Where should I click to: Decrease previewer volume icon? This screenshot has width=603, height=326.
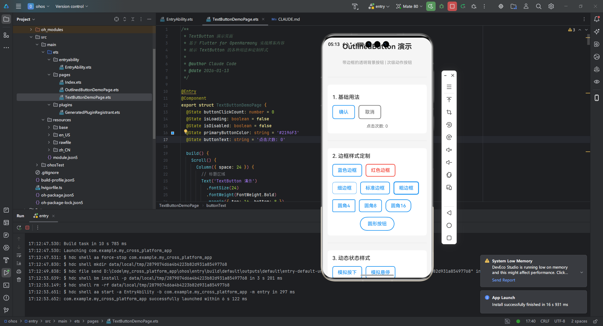coord(449,162)
